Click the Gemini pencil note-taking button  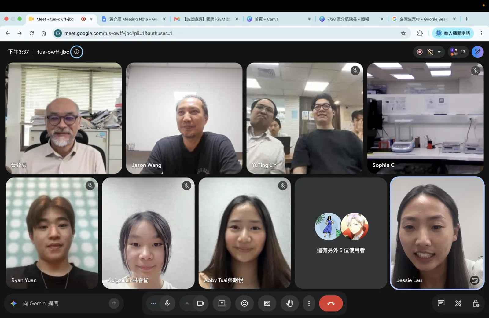point(478,52)
